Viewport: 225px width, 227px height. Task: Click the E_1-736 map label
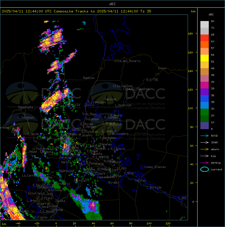point(152,80)
